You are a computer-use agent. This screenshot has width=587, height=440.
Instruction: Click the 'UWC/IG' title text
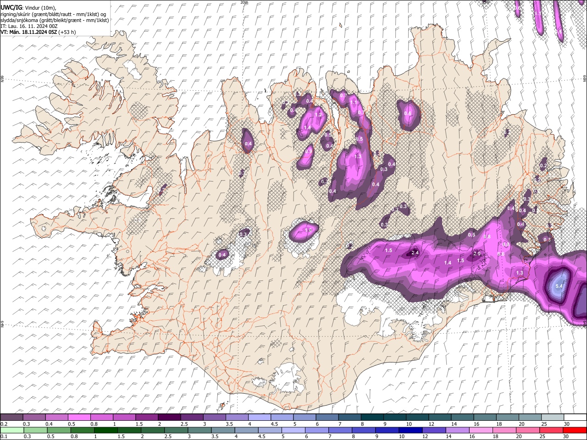click(x=11, y=7)
